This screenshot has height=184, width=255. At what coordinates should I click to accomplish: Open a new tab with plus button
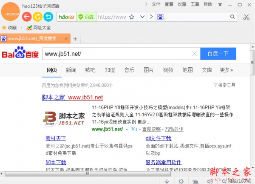coord(75,39)
